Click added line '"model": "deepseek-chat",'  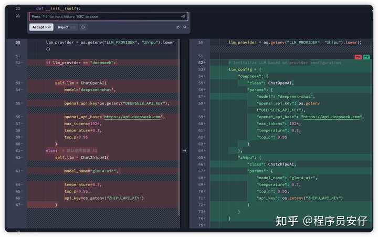pos(286,97)
